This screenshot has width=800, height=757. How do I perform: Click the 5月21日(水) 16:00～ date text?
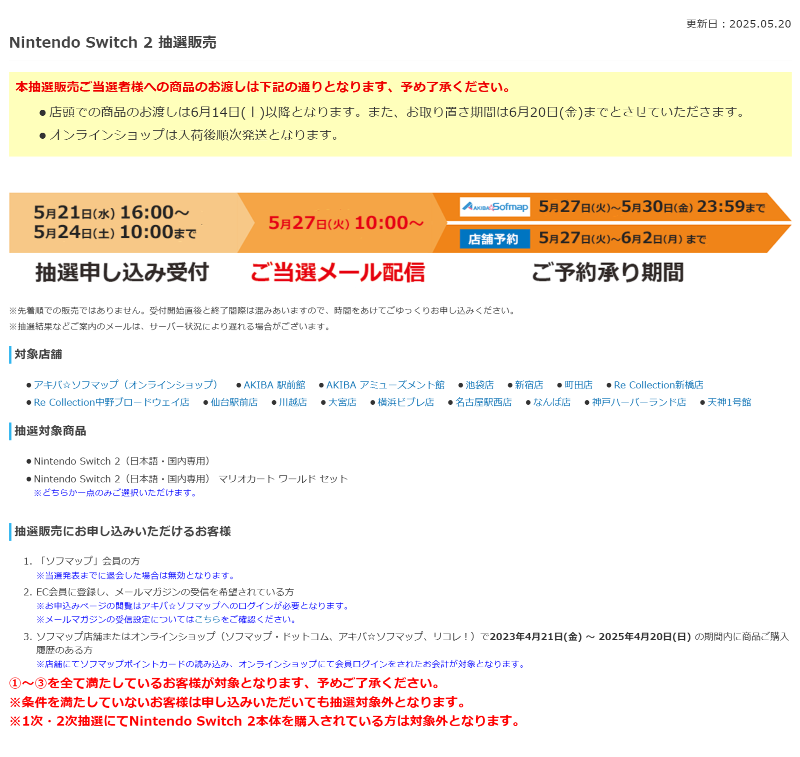[x=111, y=213]
